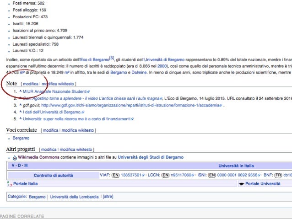The height and width of the screenshot is (219, 292).
Task: Click M in the navbox V·D·M links
Action: point(26,166)
